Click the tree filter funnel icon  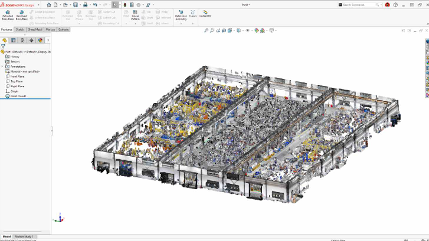[x=3, y=47]
